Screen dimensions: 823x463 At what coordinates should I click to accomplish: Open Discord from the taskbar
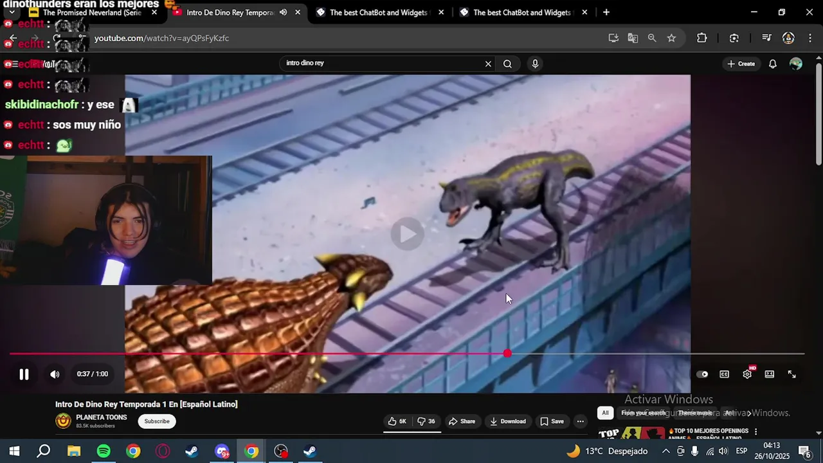click(222, 451)
